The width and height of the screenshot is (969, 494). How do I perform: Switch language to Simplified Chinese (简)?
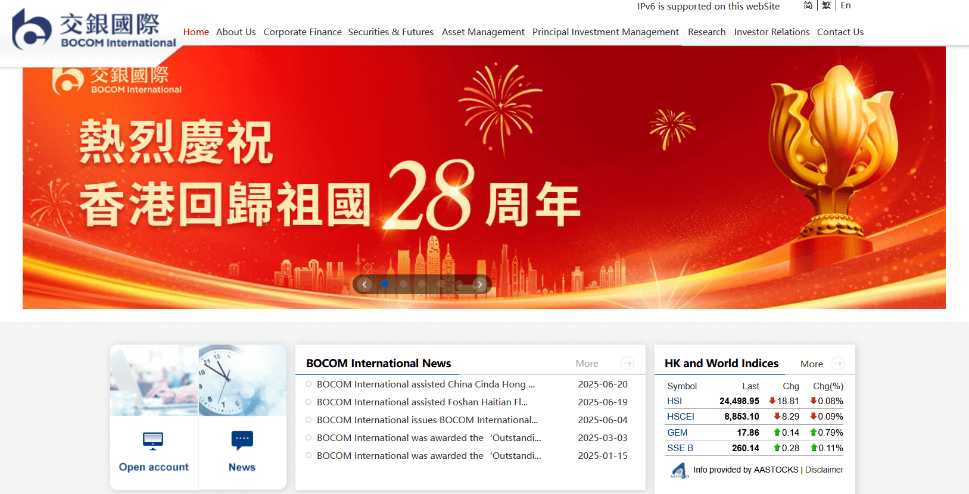tap(808, 5)
